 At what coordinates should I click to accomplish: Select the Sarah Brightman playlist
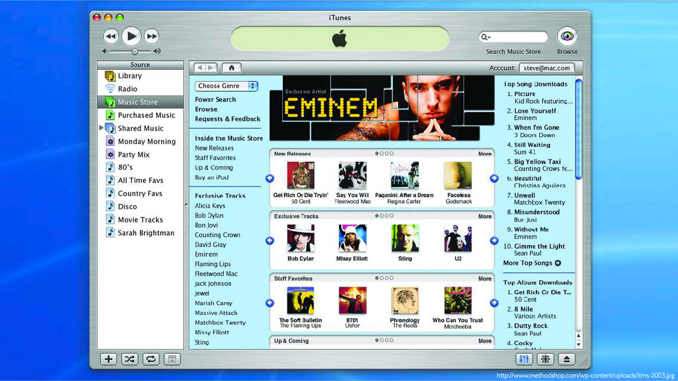140,233
